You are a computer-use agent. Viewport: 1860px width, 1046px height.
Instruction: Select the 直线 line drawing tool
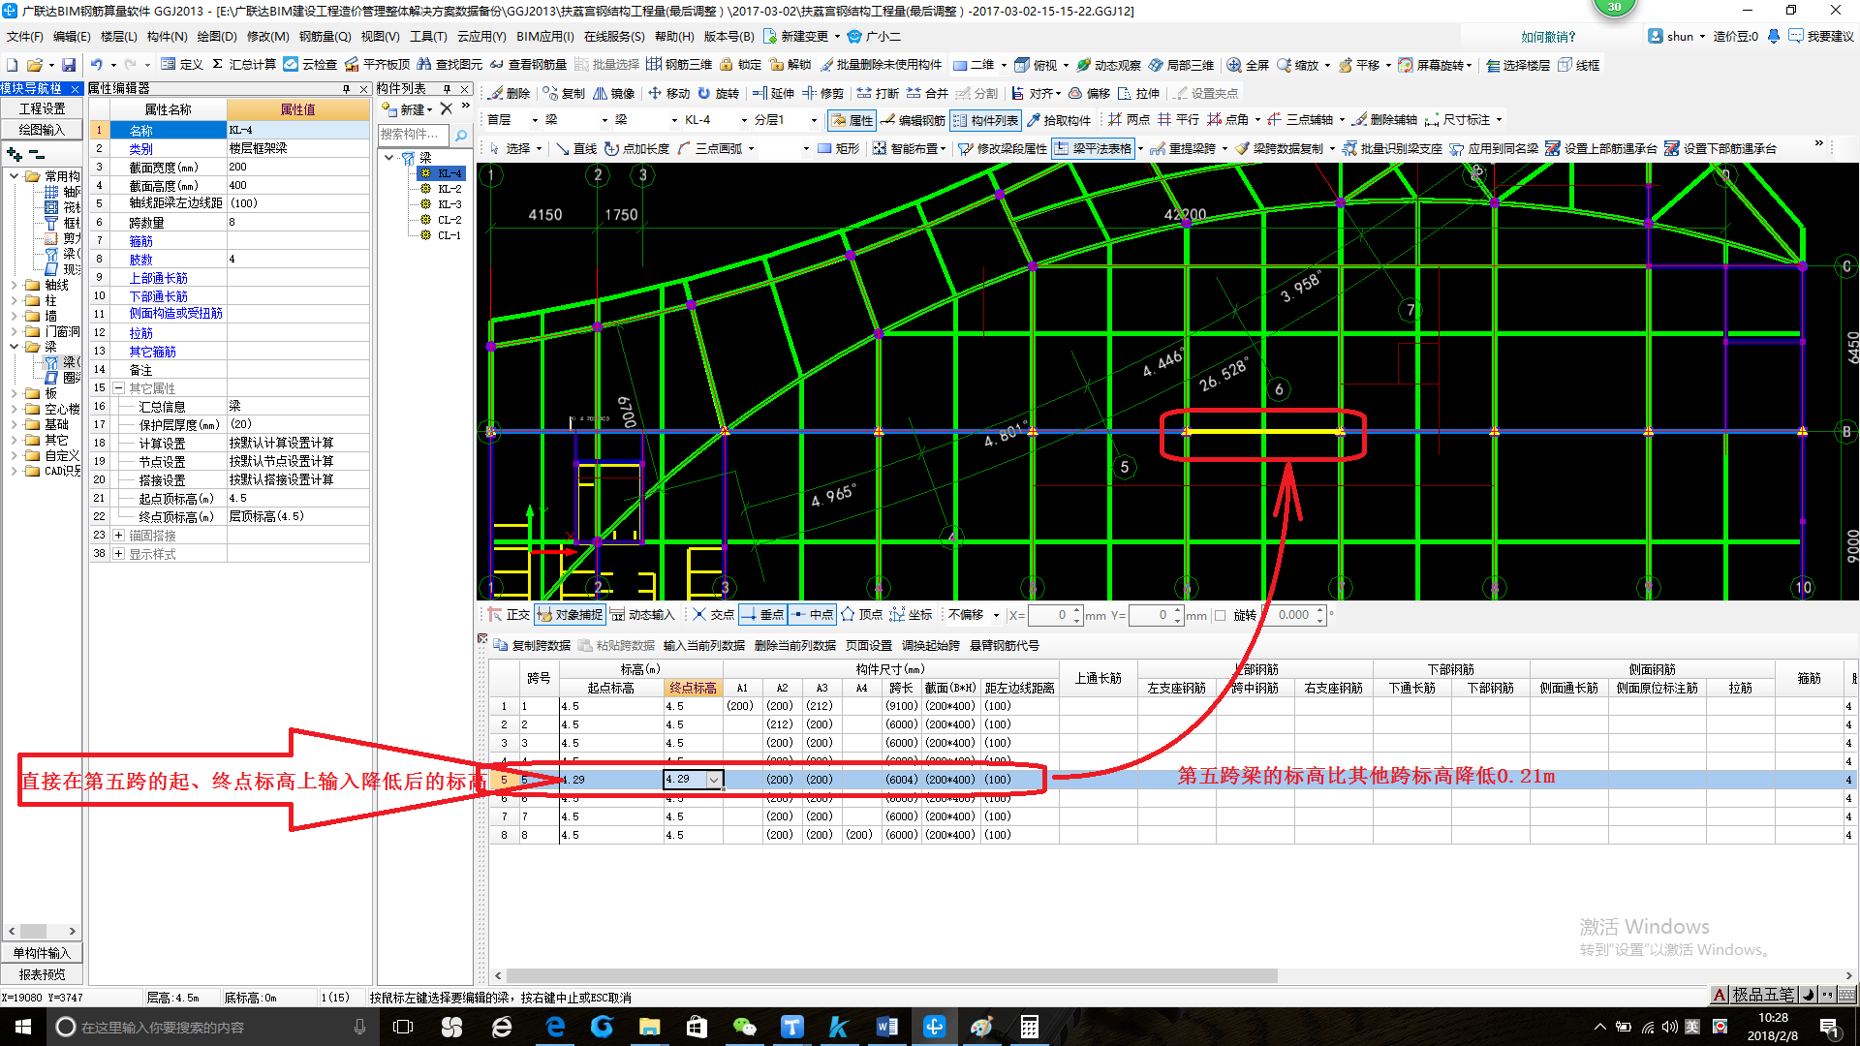click(576, 148)
